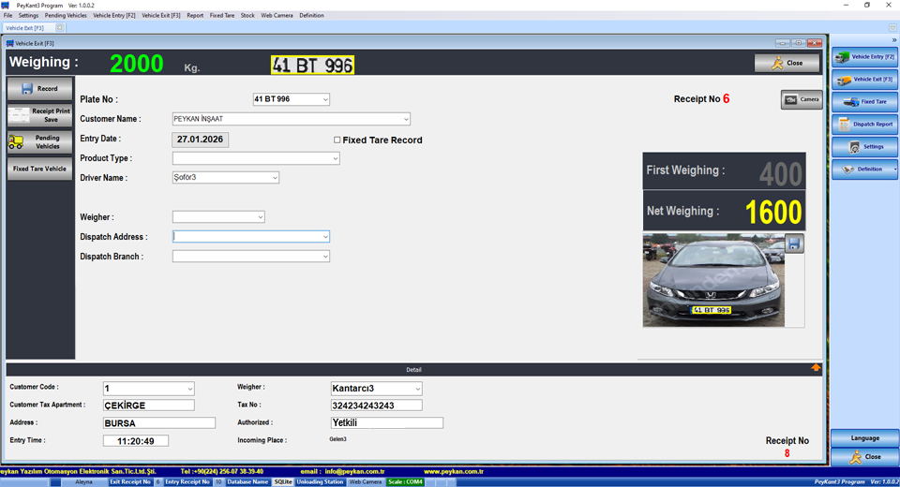Click the Record save button

click(x=39, y=89)
